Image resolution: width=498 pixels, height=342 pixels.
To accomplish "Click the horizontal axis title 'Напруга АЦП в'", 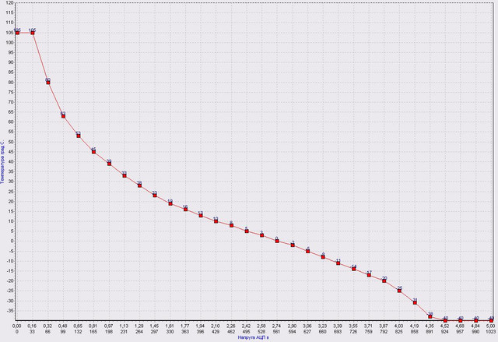I will [x=253, y=337].
